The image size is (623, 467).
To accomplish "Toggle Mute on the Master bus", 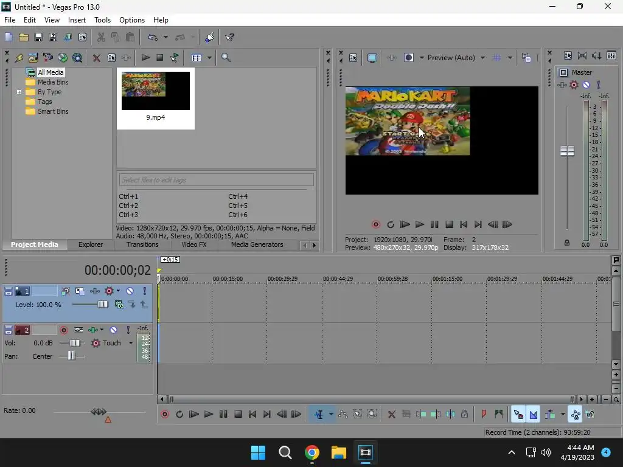I will coord(586,85).
